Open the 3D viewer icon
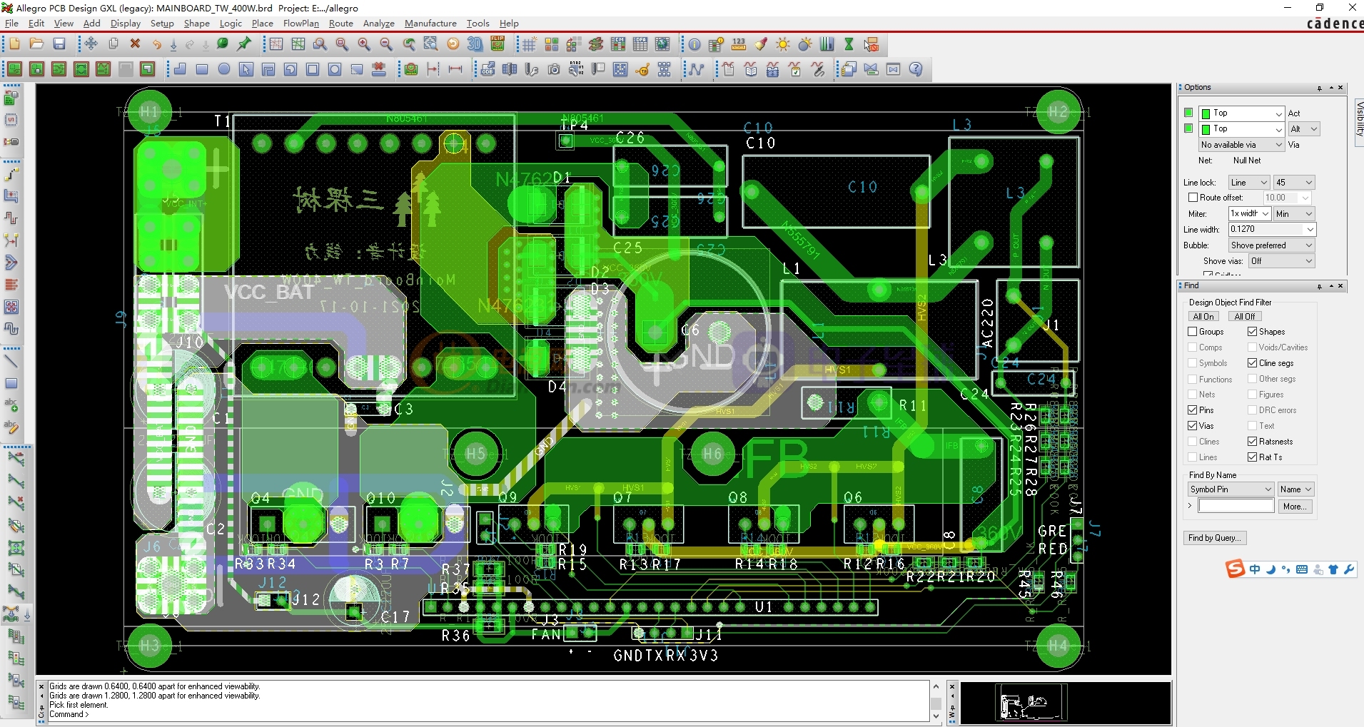The image size is (1364, 727). 475,44
